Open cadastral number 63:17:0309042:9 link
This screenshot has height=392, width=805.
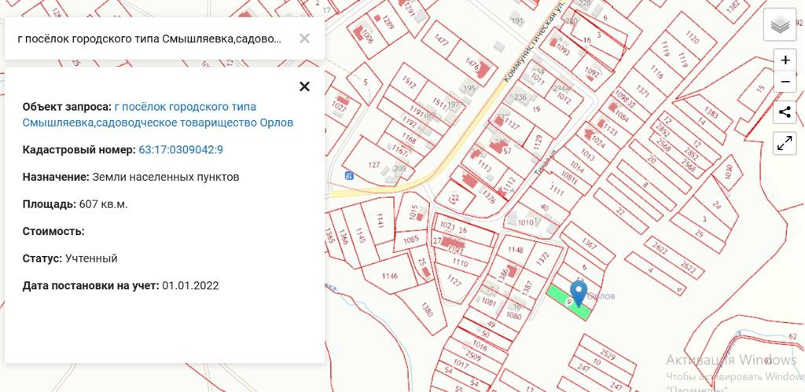pyautogui.click(x=181, y=150)
